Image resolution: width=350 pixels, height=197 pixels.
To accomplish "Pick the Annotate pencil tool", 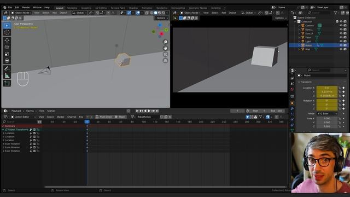I will [7, 68].
